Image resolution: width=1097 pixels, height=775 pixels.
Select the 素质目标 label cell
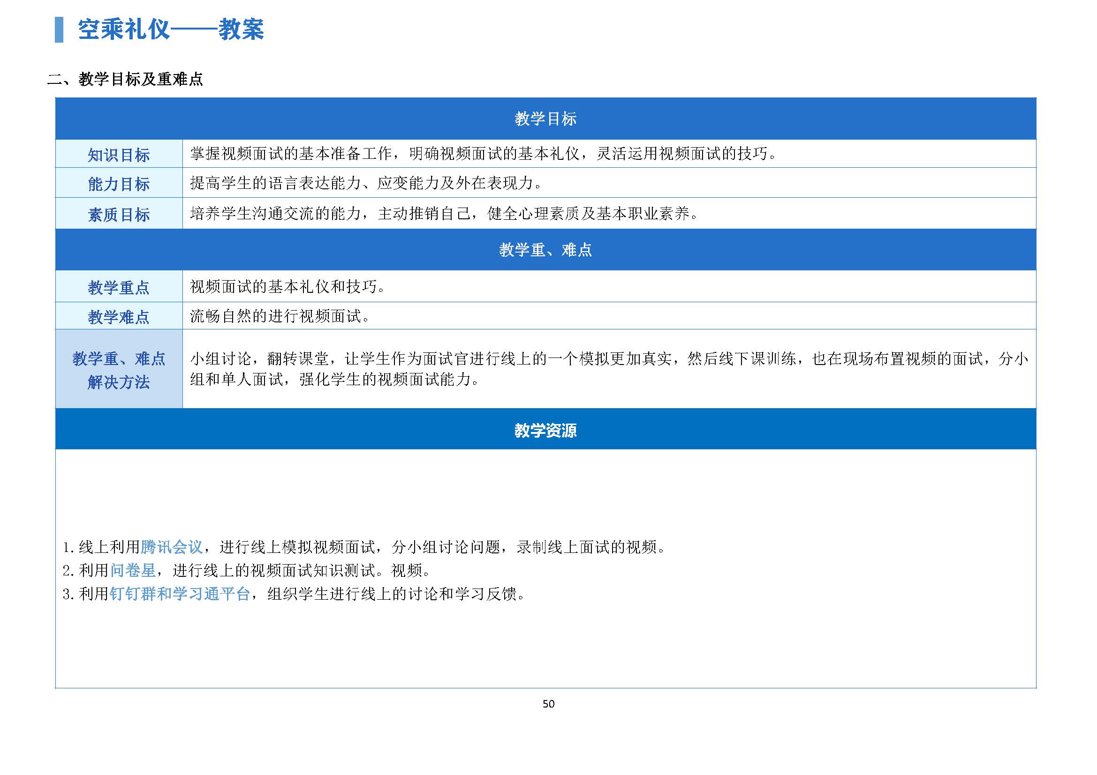119,214
